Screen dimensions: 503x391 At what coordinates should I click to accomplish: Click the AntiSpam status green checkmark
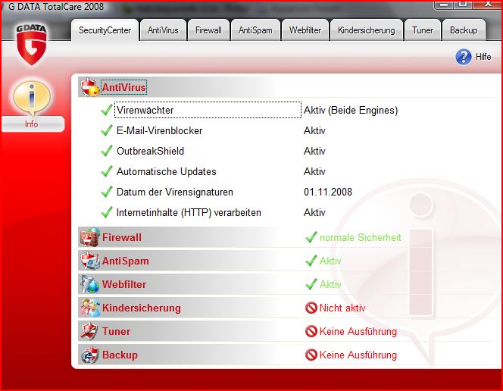click(x=311, y=261)
